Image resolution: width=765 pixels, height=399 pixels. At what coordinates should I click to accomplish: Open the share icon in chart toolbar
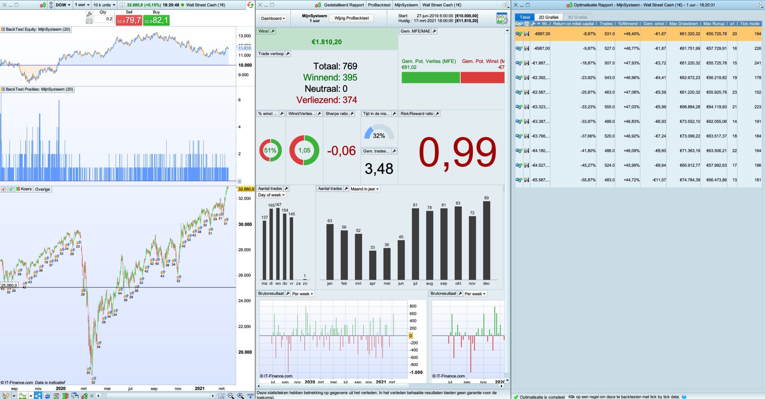pos(38,396)
